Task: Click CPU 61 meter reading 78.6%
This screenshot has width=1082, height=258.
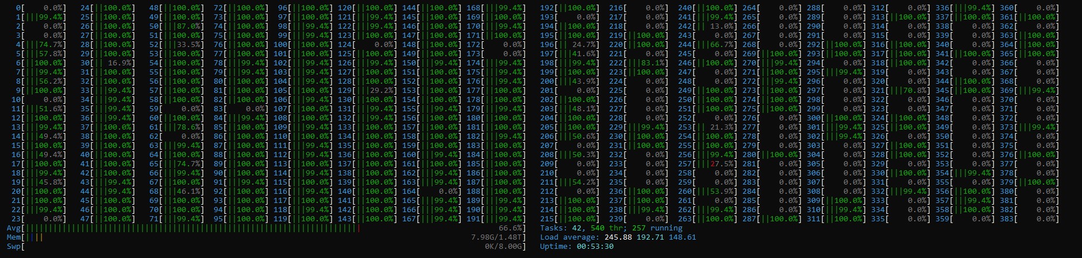Action: click(177, 127)
